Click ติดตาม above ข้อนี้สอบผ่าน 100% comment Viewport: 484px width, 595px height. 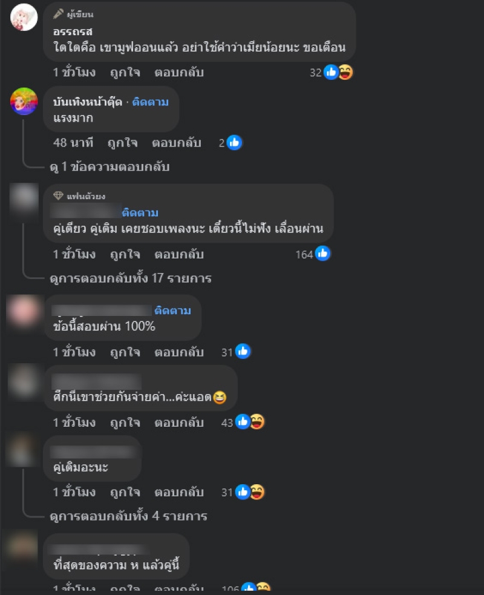(172, 311)
